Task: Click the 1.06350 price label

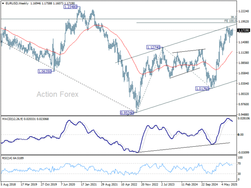Action: 45,71
